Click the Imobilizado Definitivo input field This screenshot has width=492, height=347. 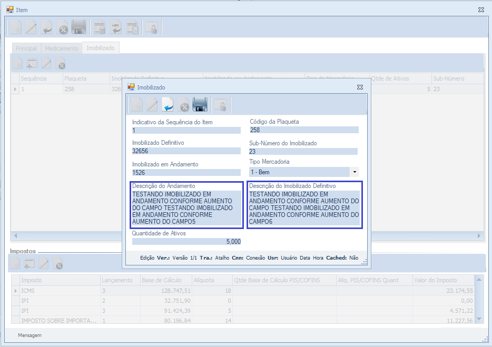tap(186, 151)
